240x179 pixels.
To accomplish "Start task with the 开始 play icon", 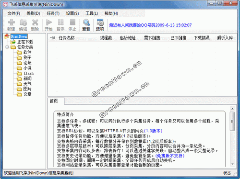I will 48,22.
